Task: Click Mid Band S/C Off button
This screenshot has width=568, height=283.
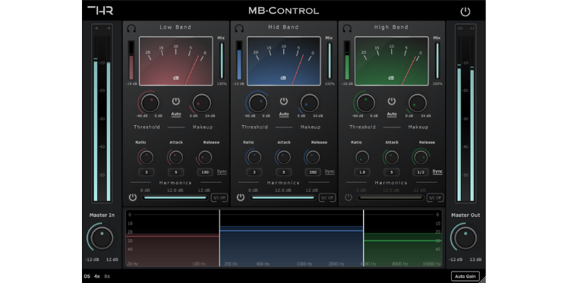Action: pos(327,197)
